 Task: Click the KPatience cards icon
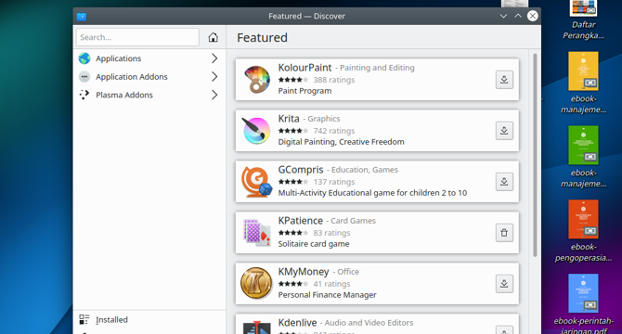256,233
